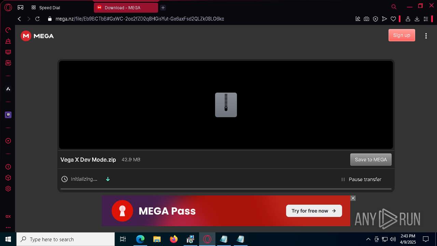Show hidden system tray icons
Screen dimensions: 437x246
coord(368,239)
